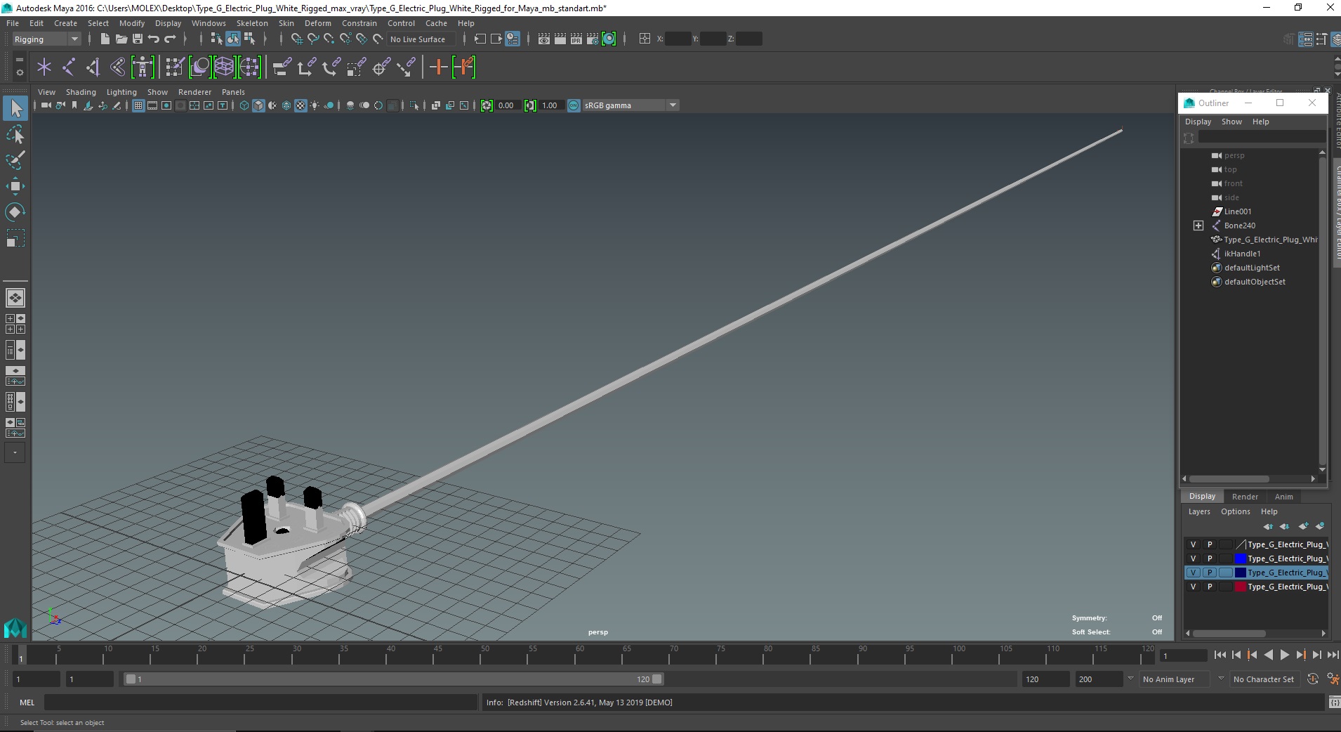Open the Constrain menu
The height and width of the screenshot is (732, 1341).
coord(359,23)
